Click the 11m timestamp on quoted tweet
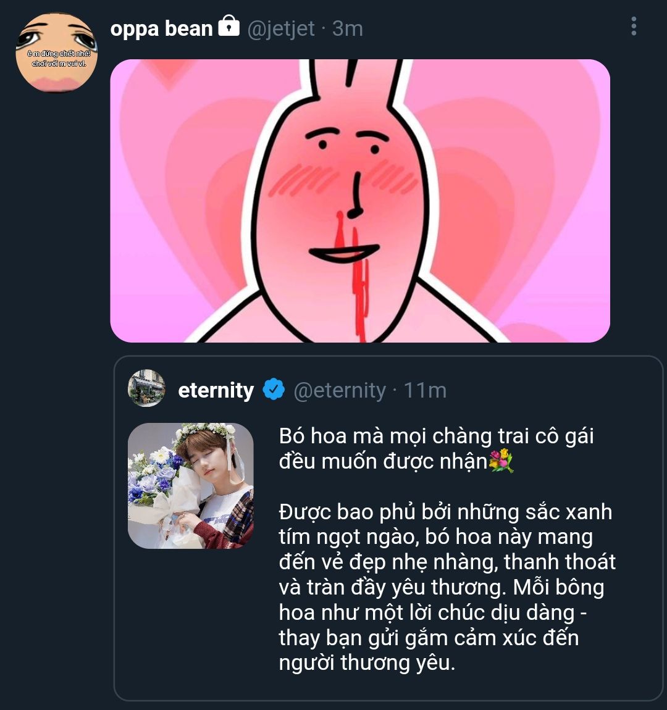Screen dimensions: 667x710 [425, 390]
